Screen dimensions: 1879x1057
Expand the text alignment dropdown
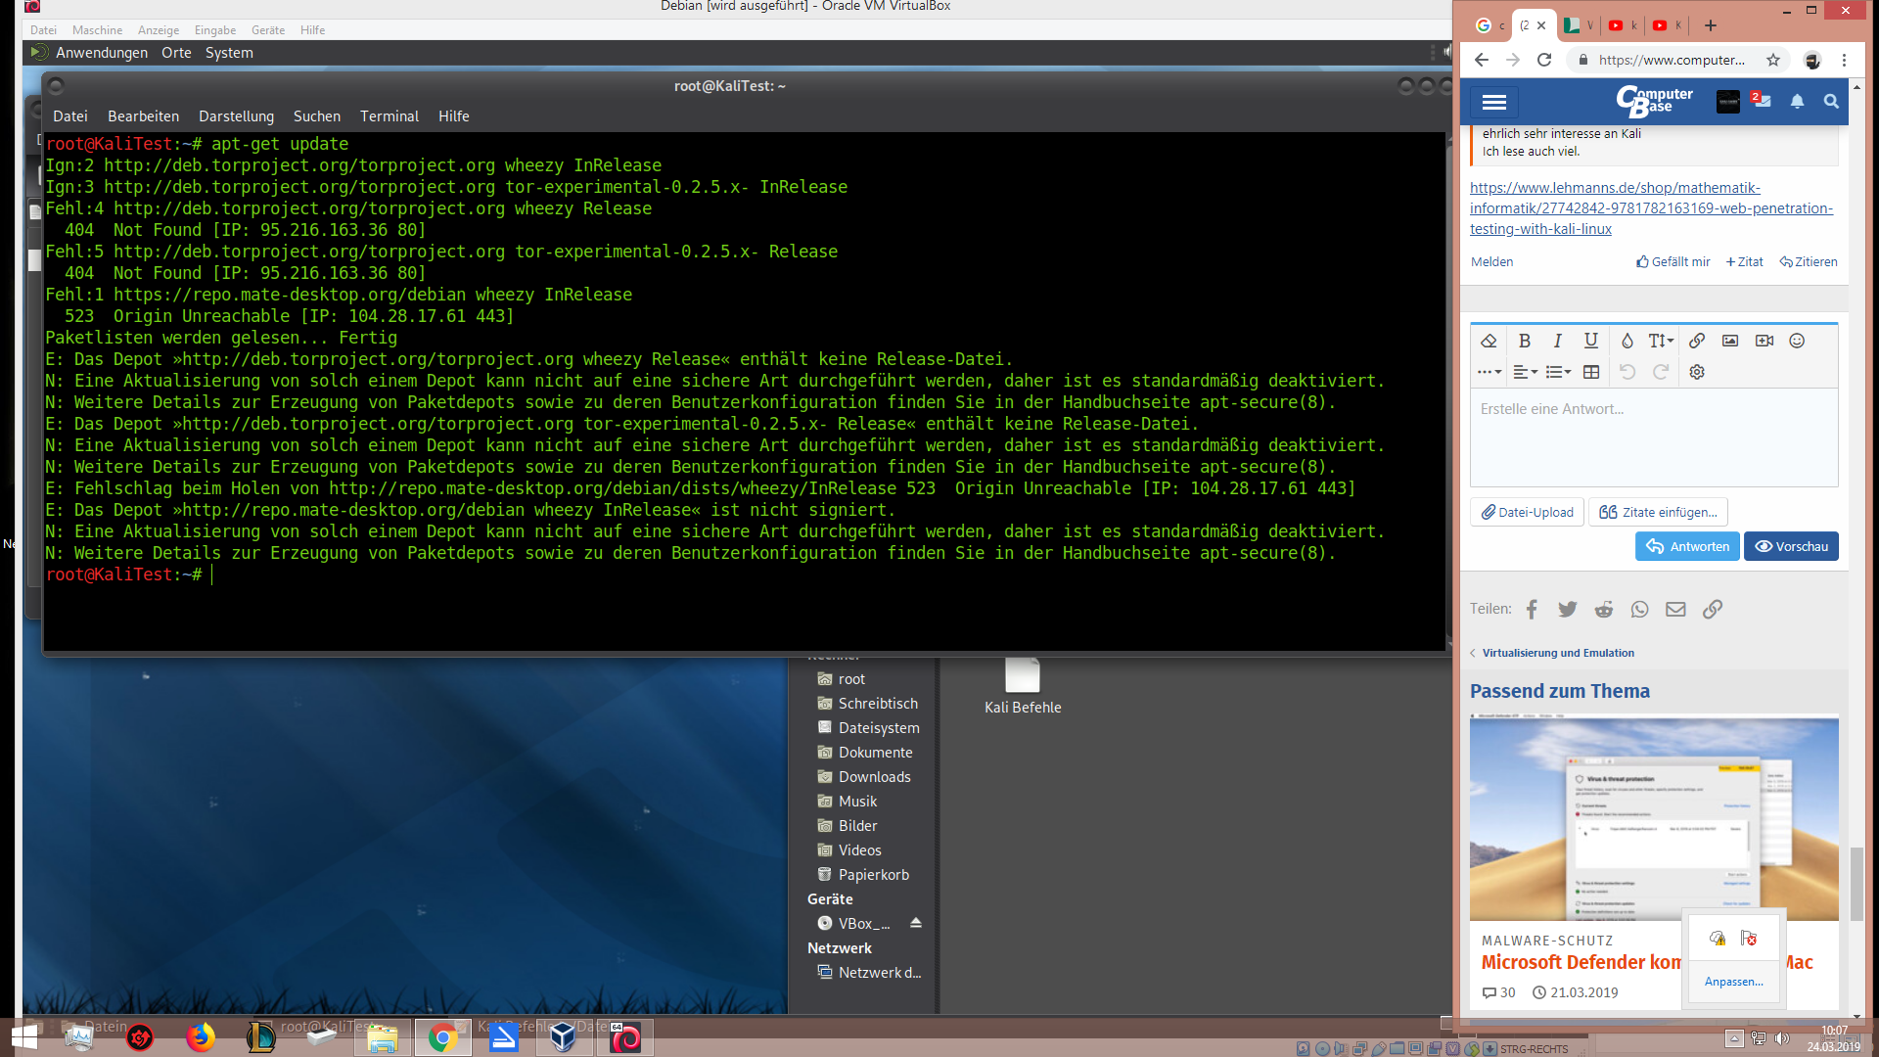[x=1525, y=372]
